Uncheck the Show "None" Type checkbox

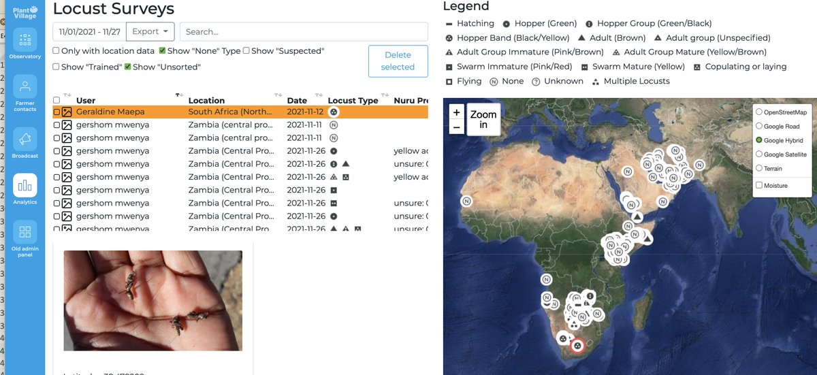click(x=163, y=51)
